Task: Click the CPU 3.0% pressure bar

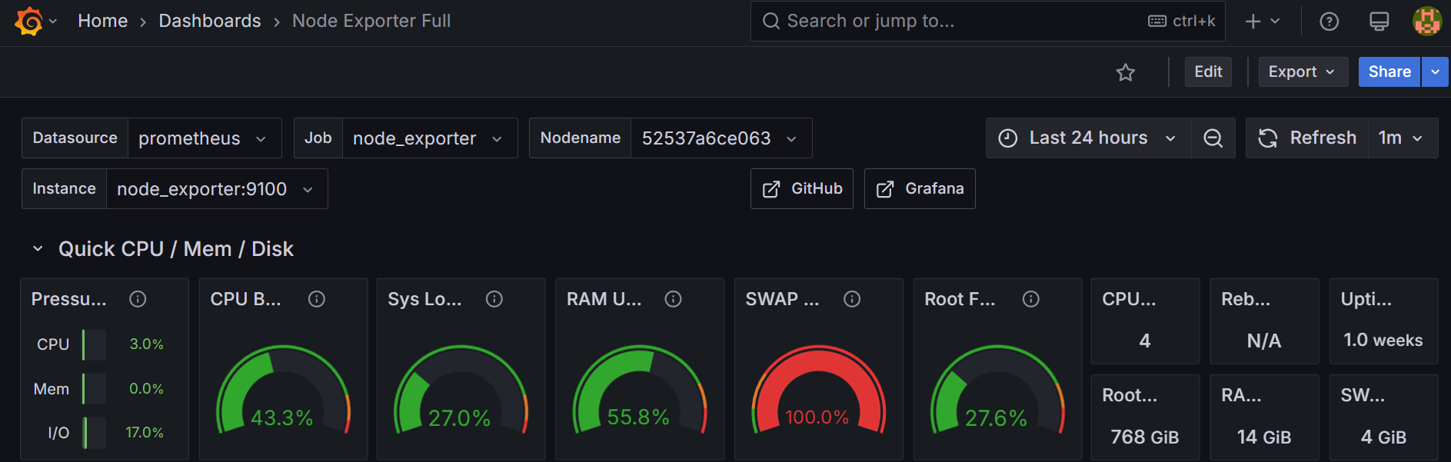Action: click(94, 344)
